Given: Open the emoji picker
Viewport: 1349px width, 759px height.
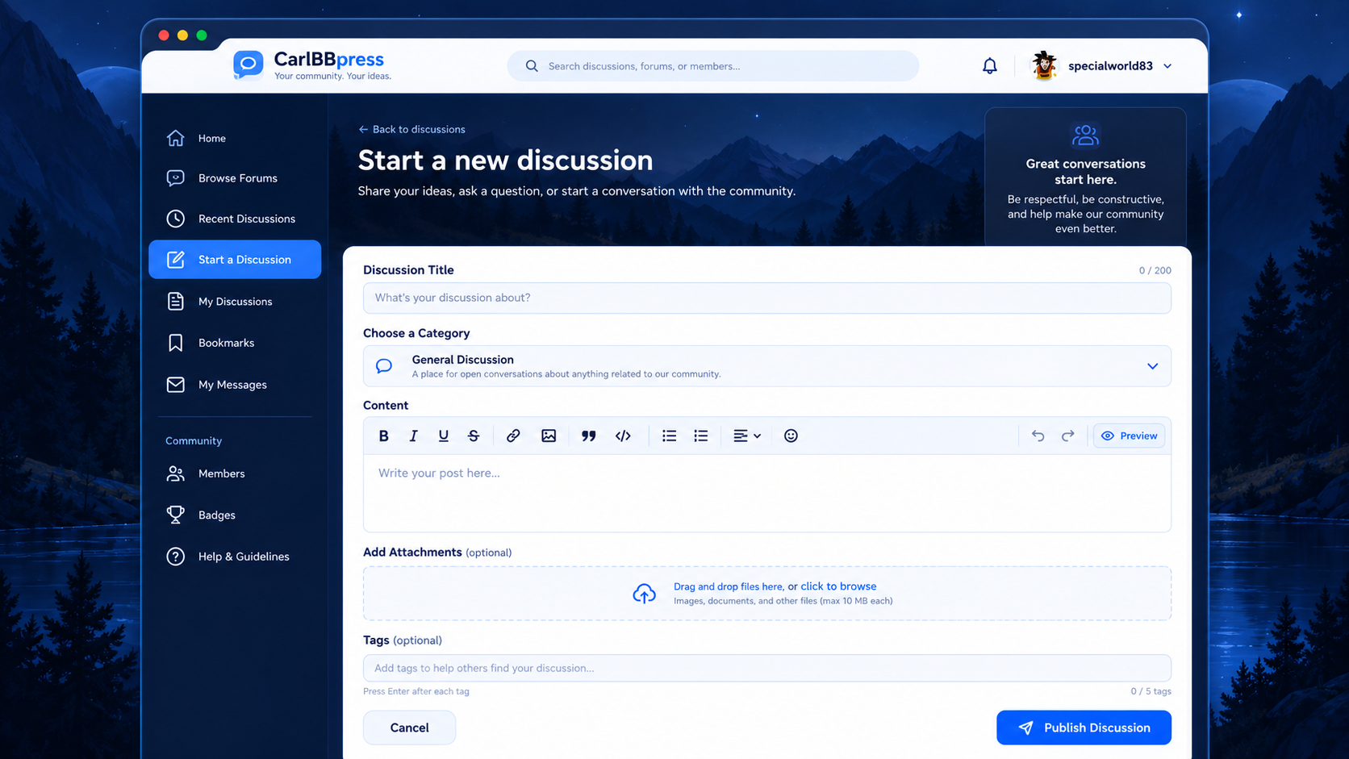Looking at the screenshot, I should click(791, 436).
